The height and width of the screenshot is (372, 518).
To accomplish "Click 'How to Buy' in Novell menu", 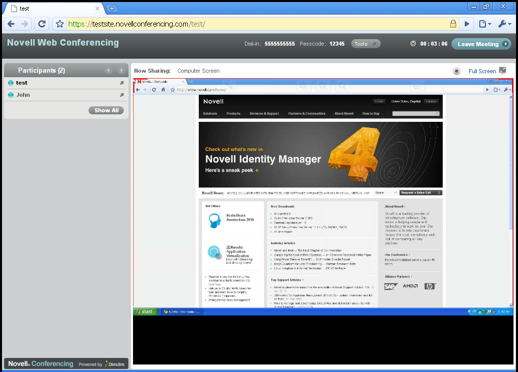I will [370, 113].
